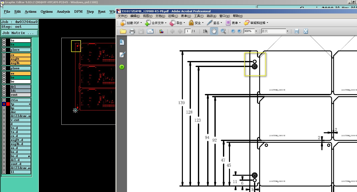Click the Create PDF (创建 PDF) icon
The image size is (357, 192).
(123, 23)
